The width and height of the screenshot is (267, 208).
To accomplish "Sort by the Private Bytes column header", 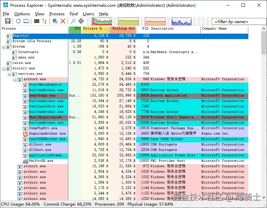I will click(95, 30).
